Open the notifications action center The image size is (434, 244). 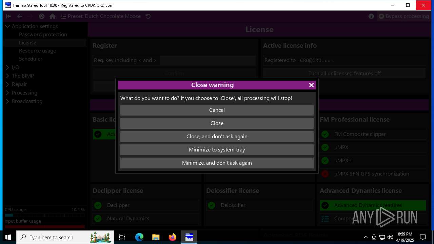423,237
